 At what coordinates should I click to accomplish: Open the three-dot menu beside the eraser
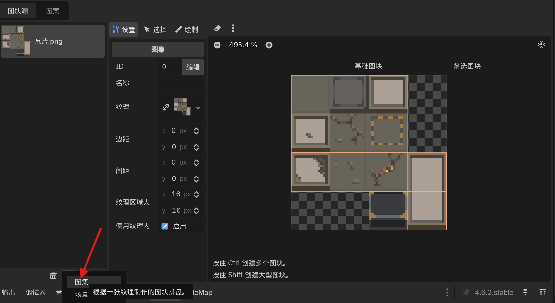coord(233,28)
